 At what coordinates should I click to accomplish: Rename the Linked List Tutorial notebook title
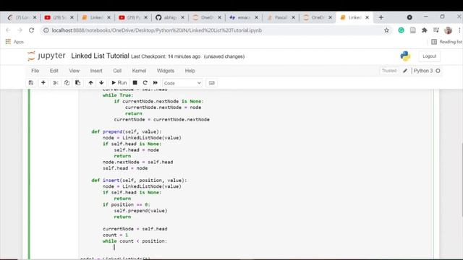point(100,56)
